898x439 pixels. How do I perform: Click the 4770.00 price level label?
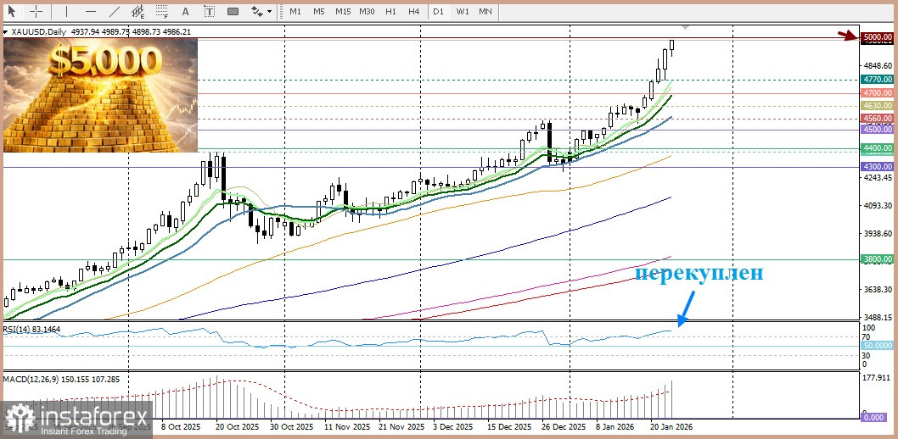tap(878, 80)
